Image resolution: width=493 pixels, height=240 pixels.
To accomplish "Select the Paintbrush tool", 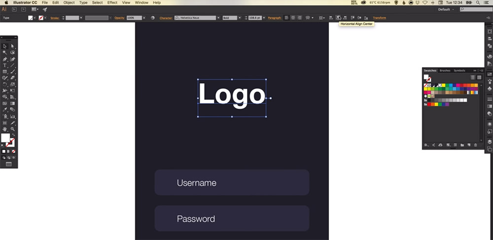I will (13, 71).
